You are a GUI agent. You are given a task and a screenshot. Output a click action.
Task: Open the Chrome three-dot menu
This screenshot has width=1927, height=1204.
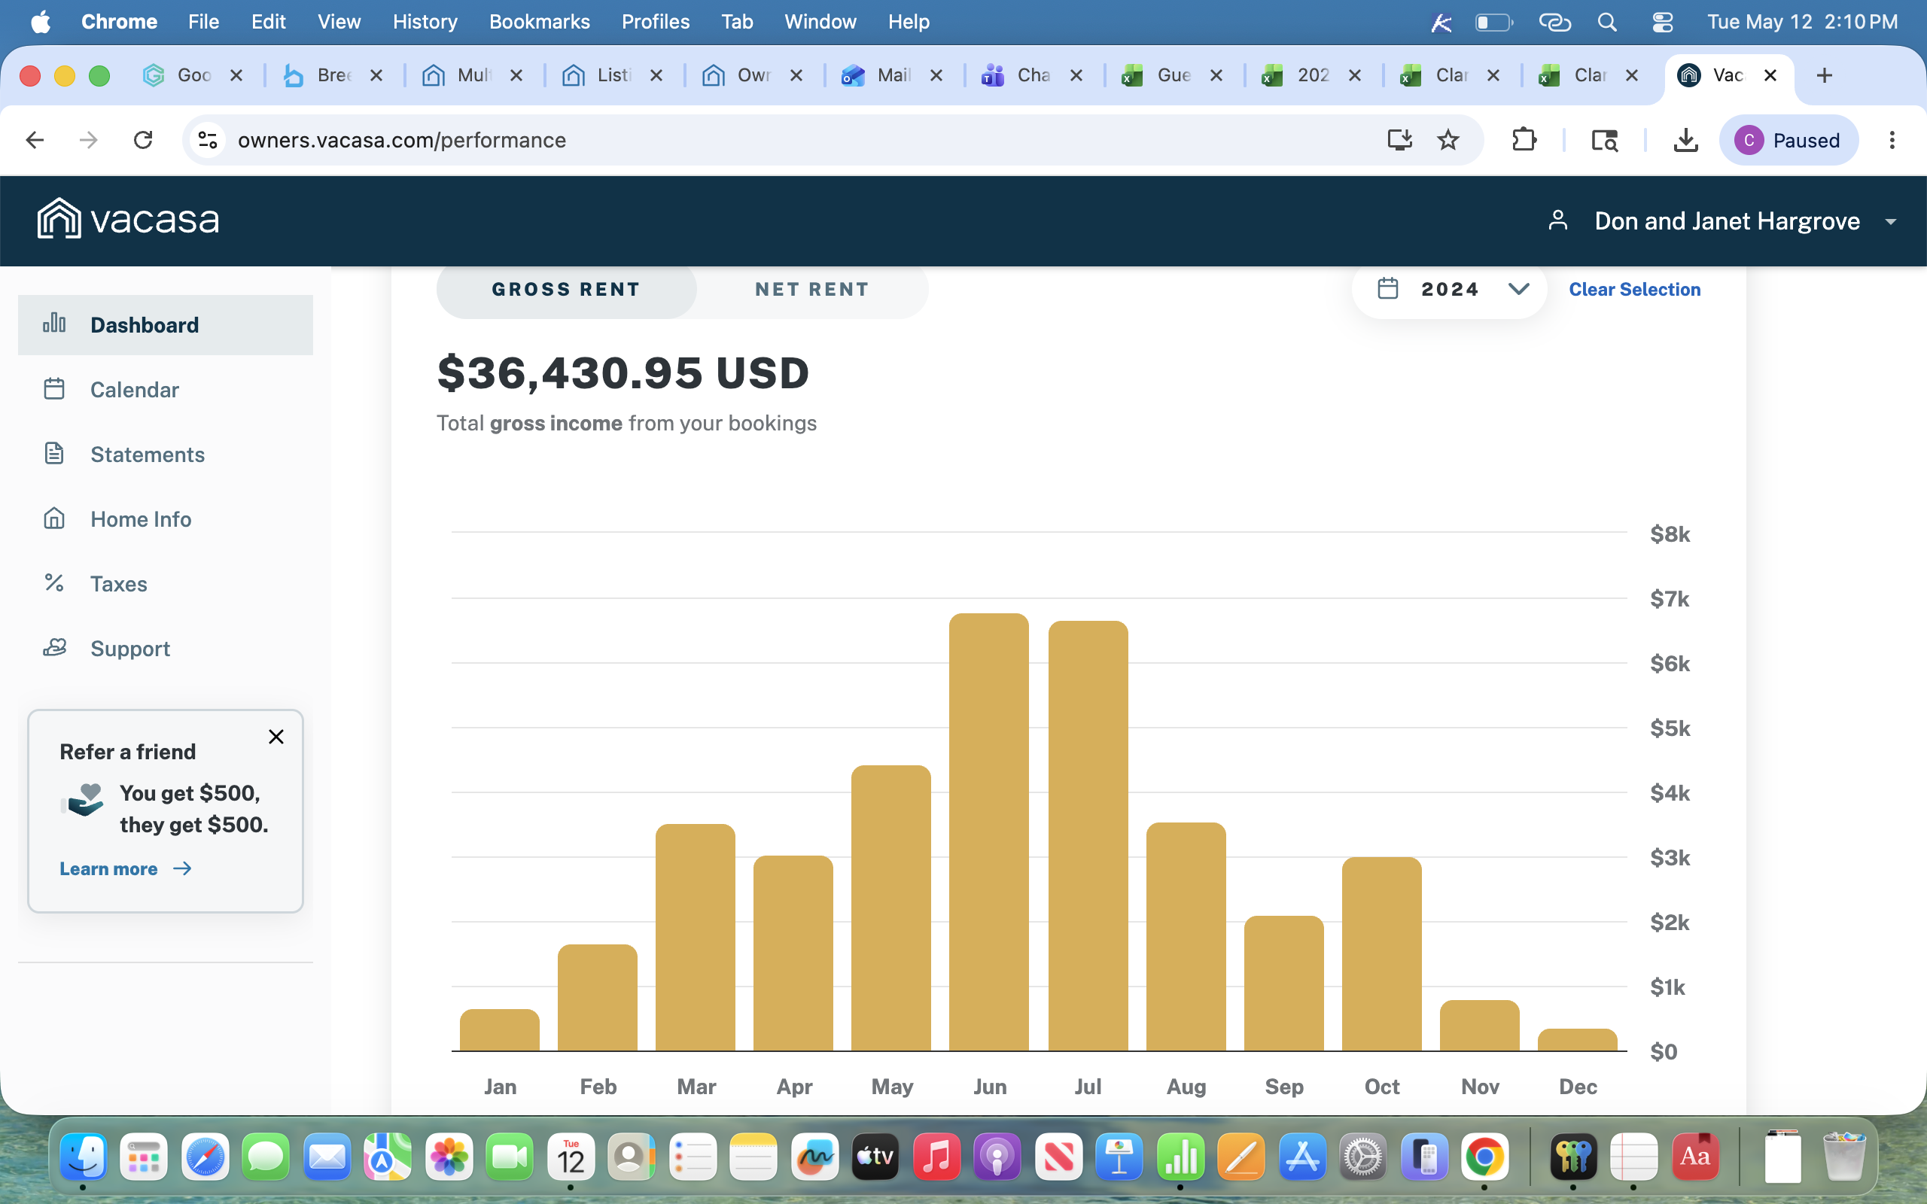tap(1892, 140)
